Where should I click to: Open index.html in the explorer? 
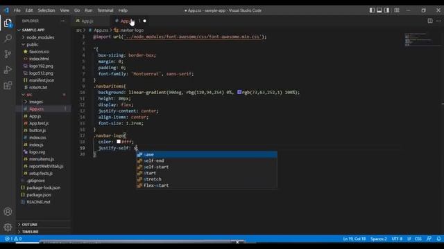(x=39, y=59)
